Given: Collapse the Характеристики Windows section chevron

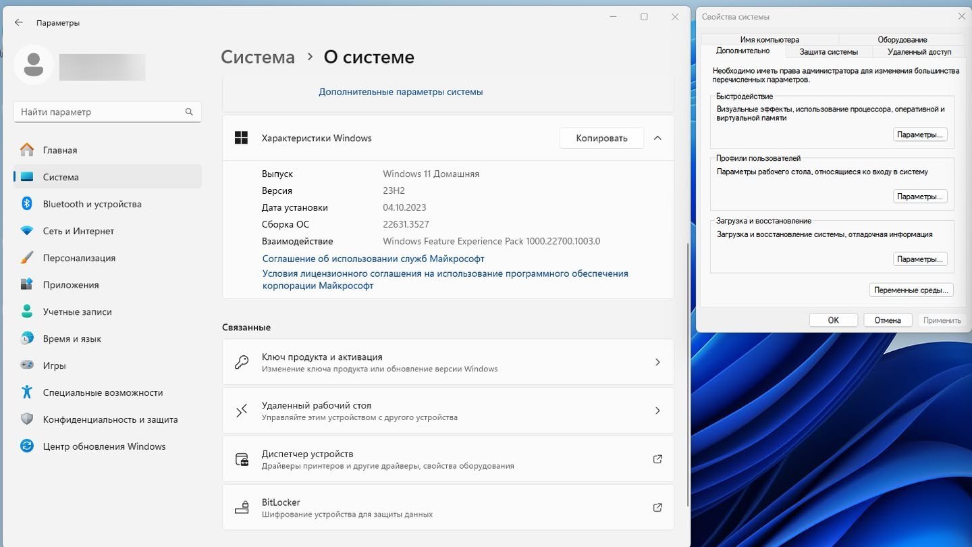Looking at the screenshot, I should coord(657,138).
